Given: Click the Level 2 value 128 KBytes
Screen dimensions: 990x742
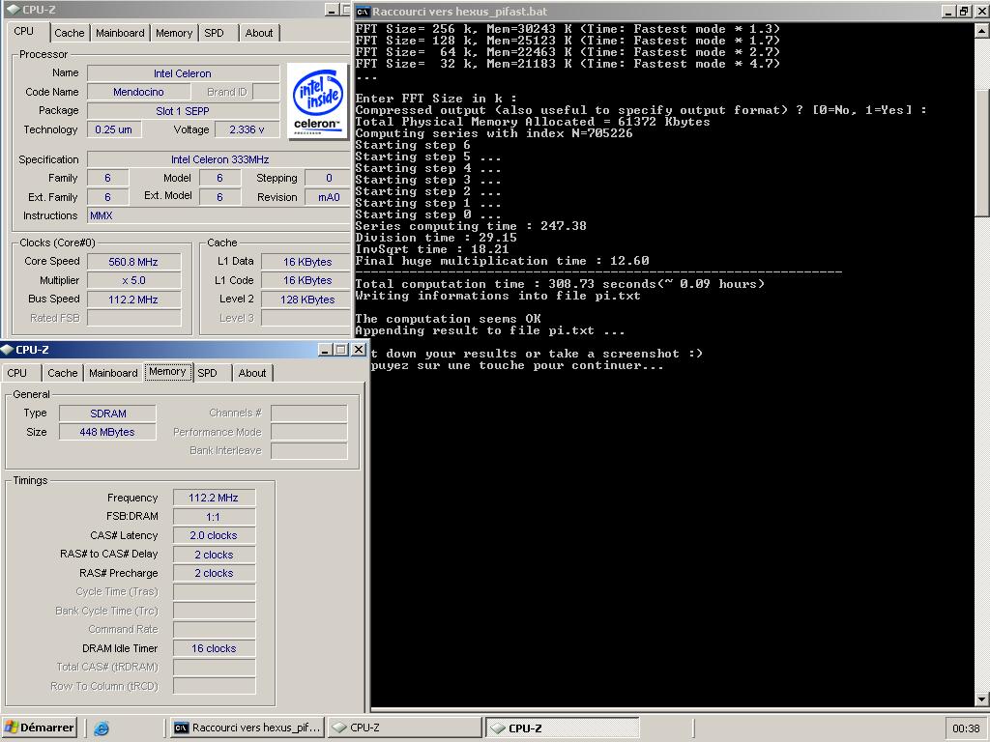Looking at the screenshot, I should coord(306,300).
